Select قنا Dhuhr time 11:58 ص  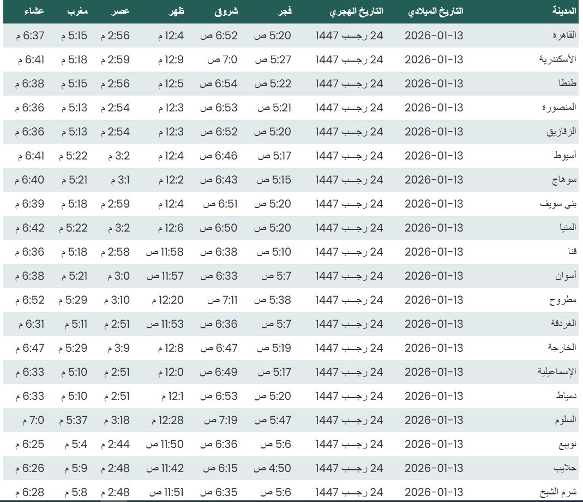pyautogui.click(x=165, y=252)
